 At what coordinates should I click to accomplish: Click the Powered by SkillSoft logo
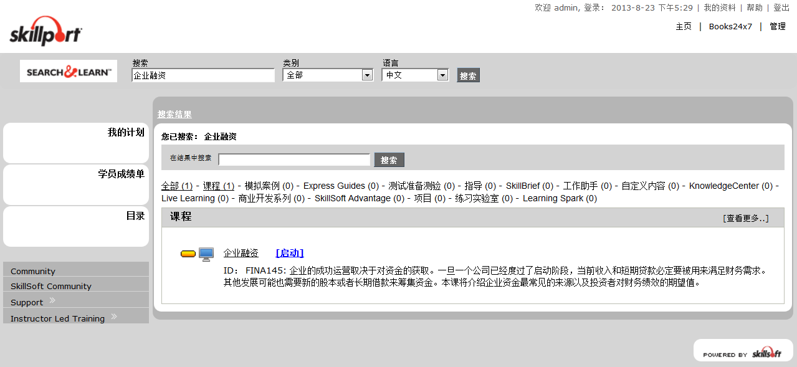coord(743,350)
